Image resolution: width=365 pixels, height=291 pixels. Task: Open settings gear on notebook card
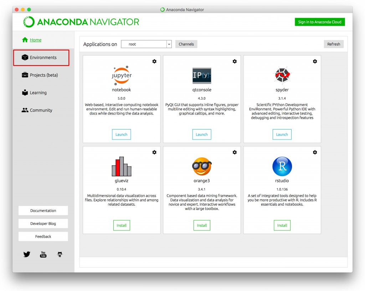coord(154,61)
